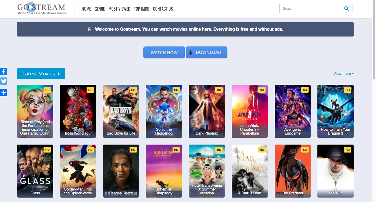This screenshot has width=376, height=202.
Task: Click the GoStream logo
Action: coord(42,9)
